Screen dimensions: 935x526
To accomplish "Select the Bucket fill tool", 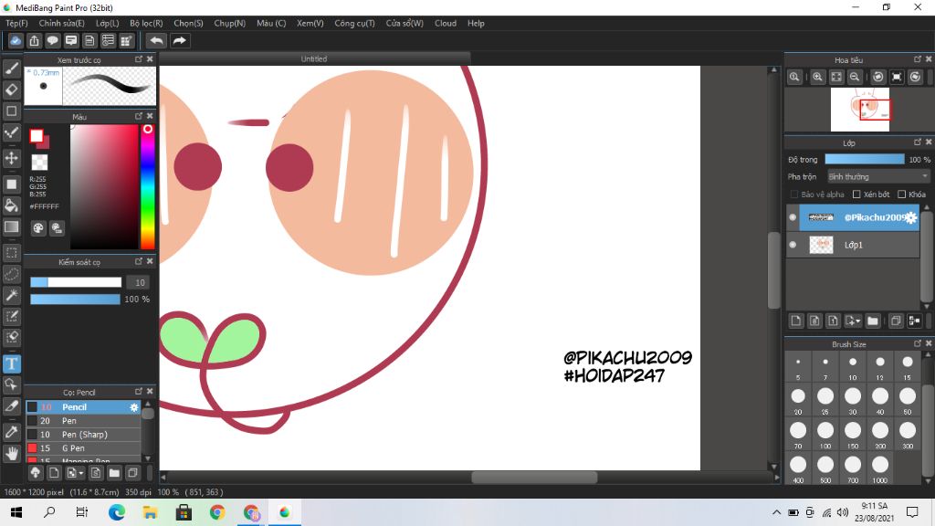I will coord(11,205).
